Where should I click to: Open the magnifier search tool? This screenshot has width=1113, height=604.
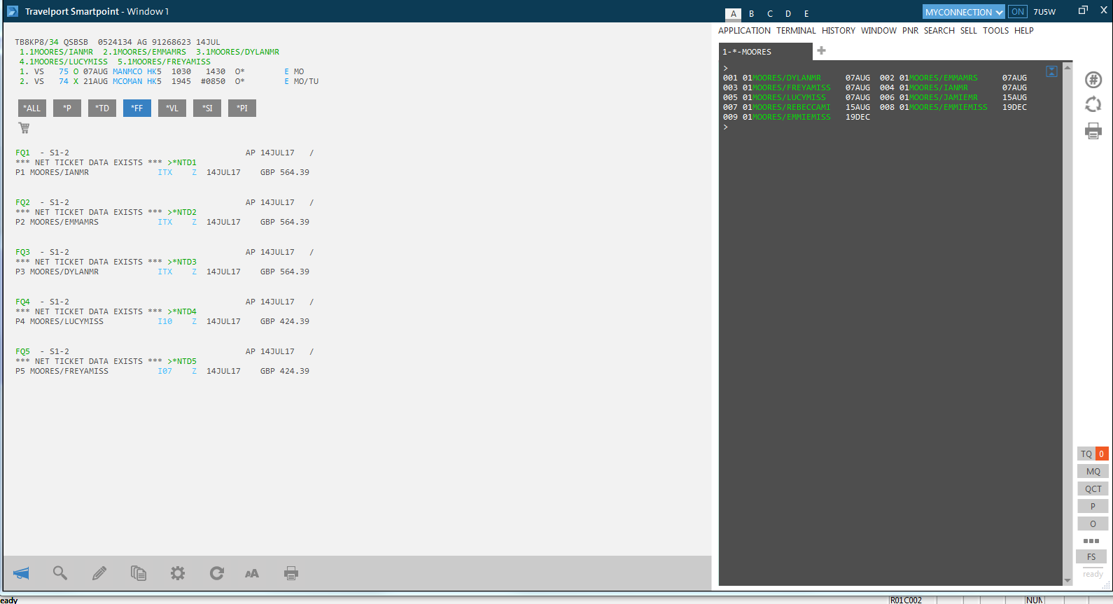(60, 573)
